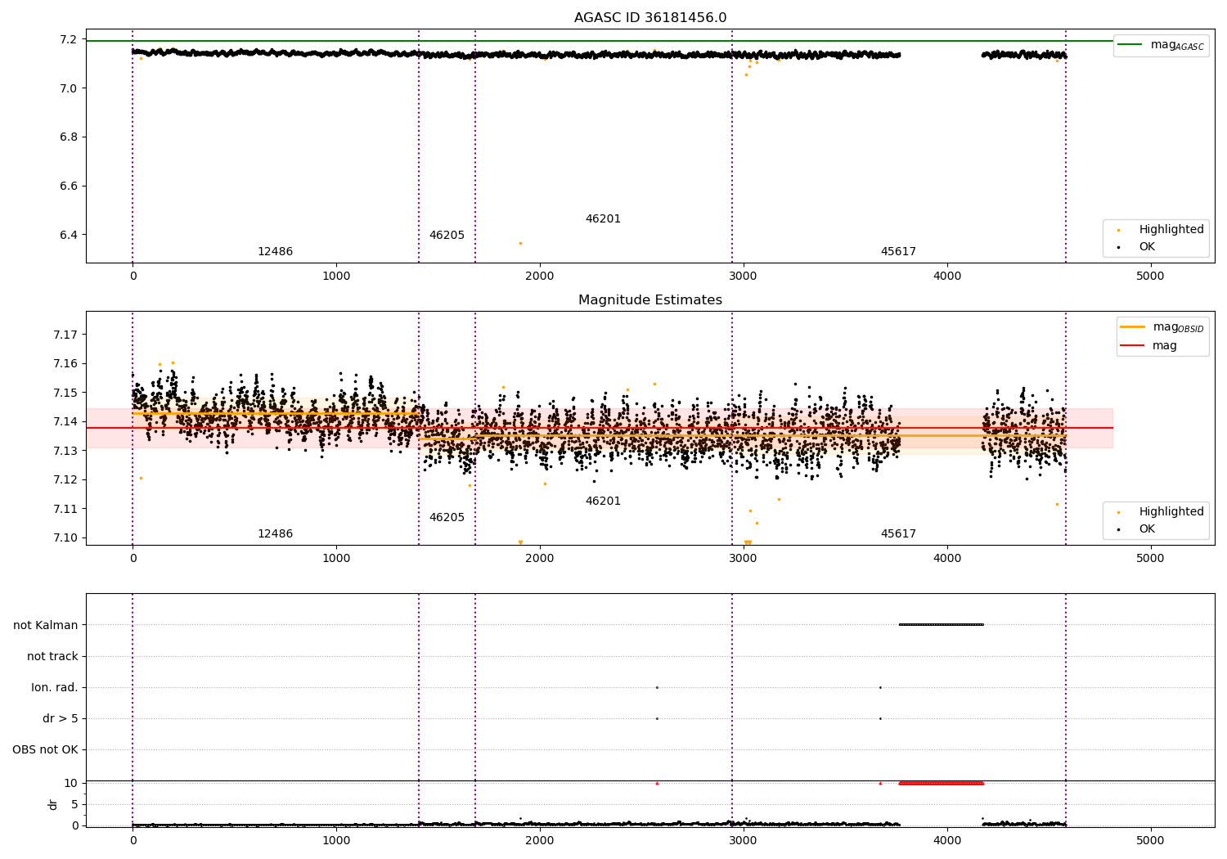
Task: Click the 5000 x-tick under bottom plot
Action: click(1150, 841)
